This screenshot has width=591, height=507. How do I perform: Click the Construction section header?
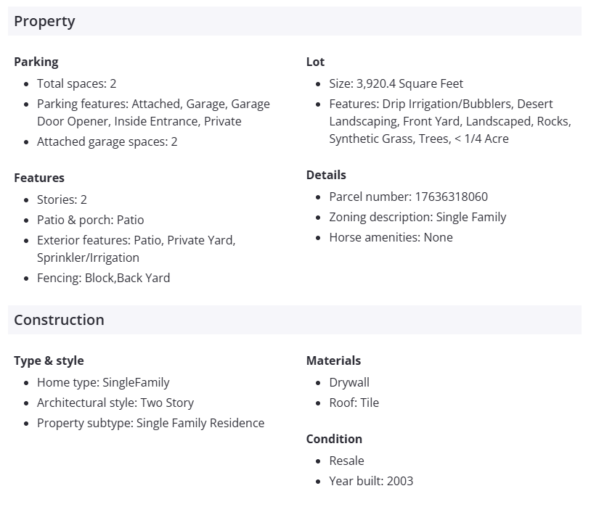(x=59, y=320)
